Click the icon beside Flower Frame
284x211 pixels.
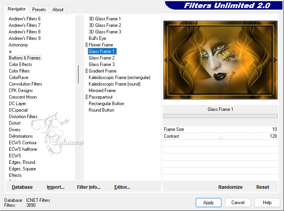click(86, 45)
